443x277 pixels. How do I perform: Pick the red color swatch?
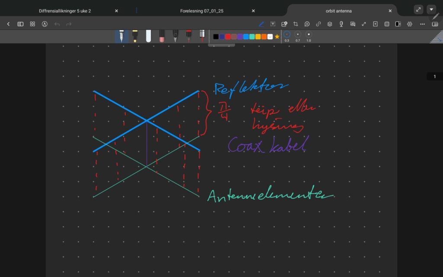(x=228, y=37)
